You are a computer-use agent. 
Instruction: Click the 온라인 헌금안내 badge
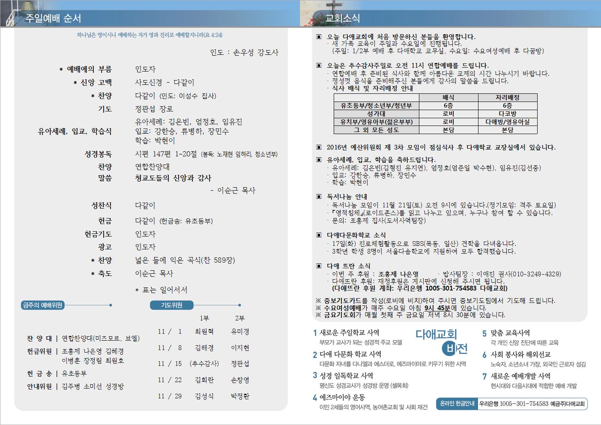click(457, 404)
